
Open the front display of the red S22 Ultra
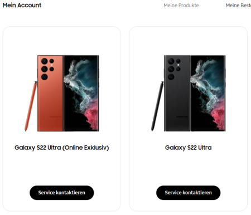click(x=81, y=94)
